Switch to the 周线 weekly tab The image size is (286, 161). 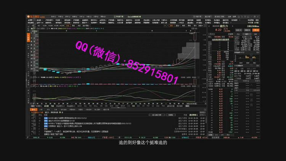(x=73, y=26)
